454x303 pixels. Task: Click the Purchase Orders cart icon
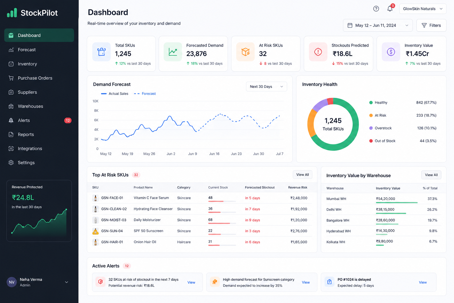click(x=11, y=78)
